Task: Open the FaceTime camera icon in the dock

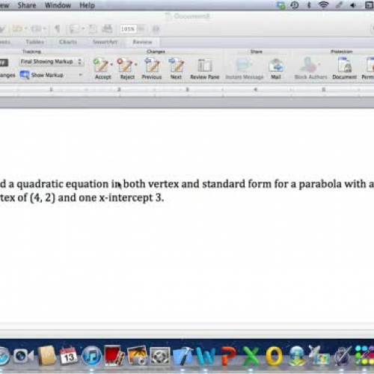Action: [x=23, y=356]
